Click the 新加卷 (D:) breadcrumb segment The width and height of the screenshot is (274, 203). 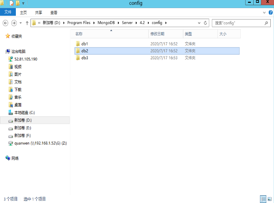[x=51, y=23]
